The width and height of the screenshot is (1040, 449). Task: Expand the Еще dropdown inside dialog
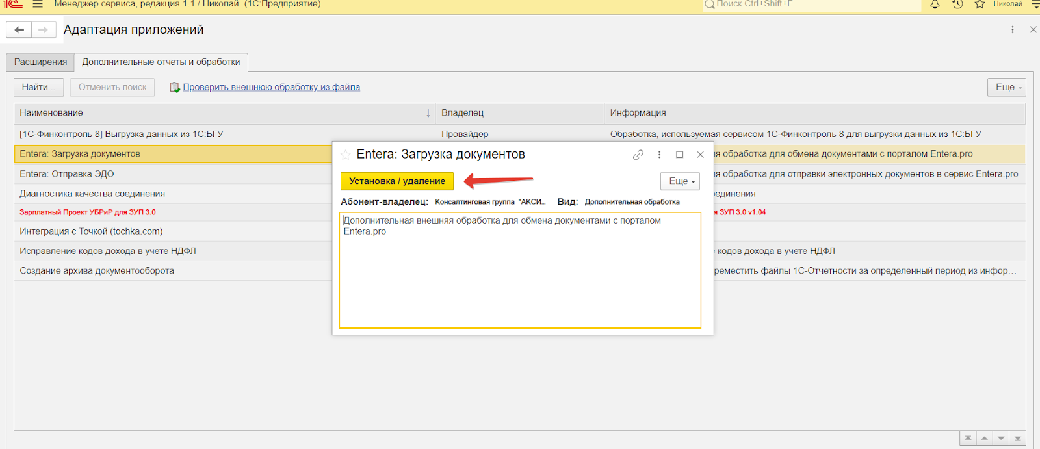pos(680,181)
